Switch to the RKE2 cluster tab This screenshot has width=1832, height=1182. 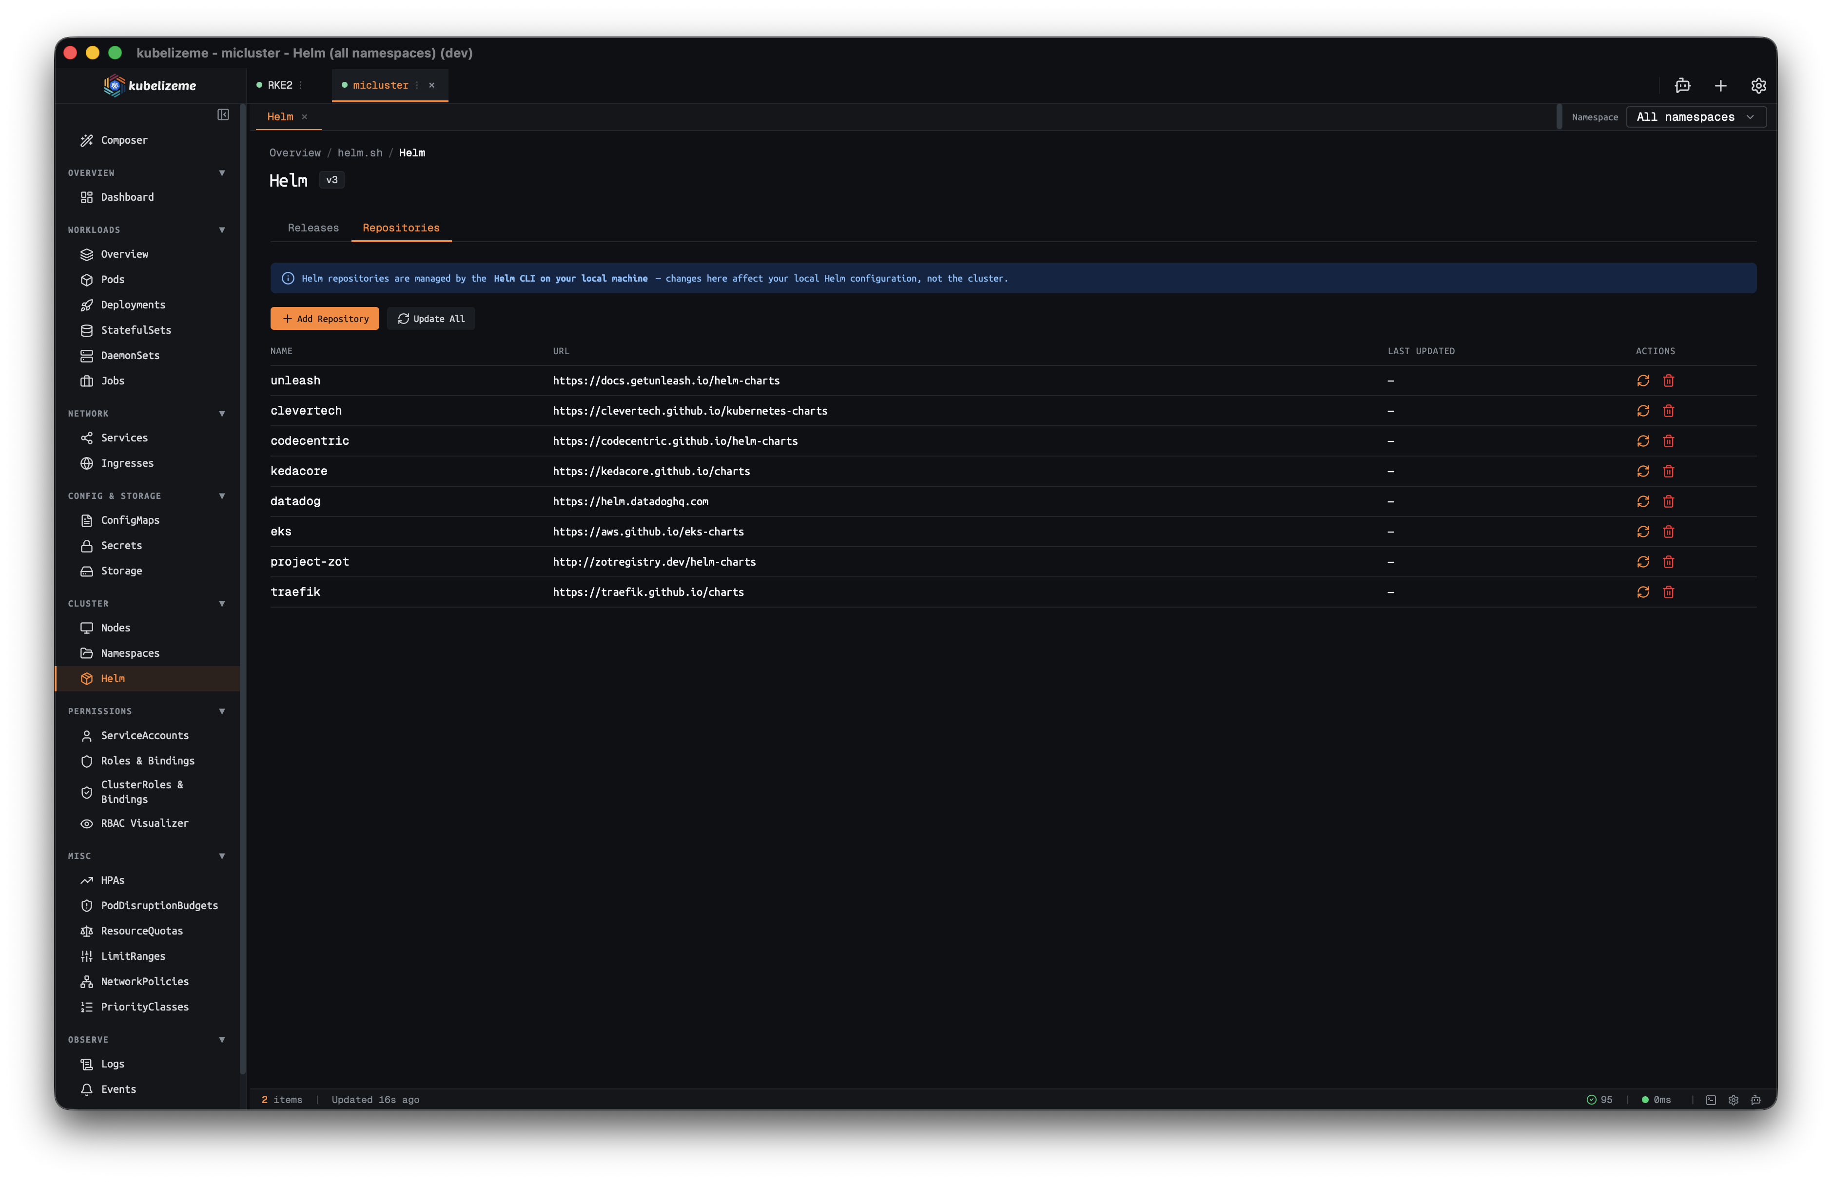[279, 85]
